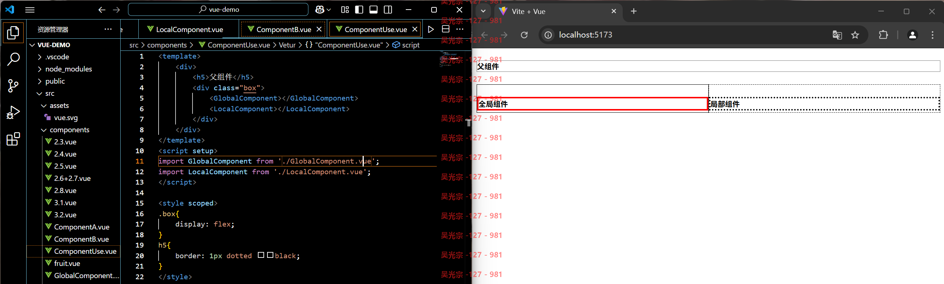
Task: Customize layout icon in VS Code title bar
Action: (345, 10)
